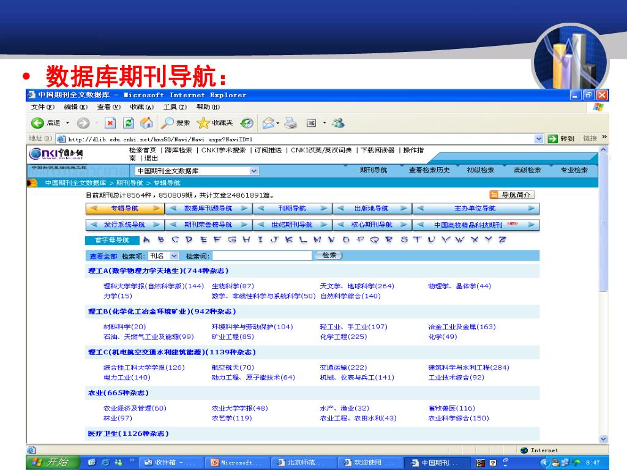Viewport: 627px width, 470px height.
Task: Click 跨库检索 cross-database search link
Action: [x=178, y=150]
